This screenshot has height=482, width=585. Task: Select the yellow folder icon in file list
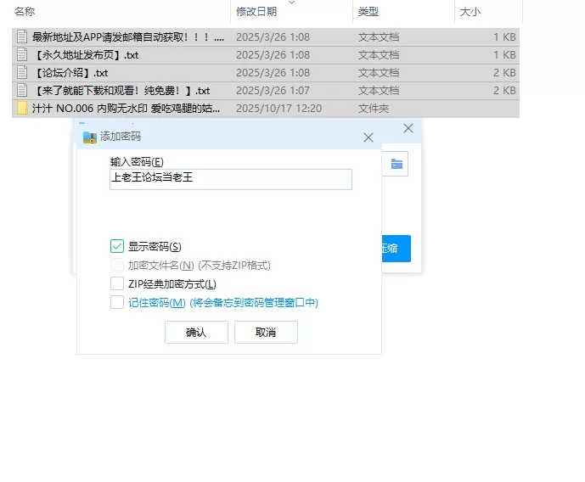22,109
